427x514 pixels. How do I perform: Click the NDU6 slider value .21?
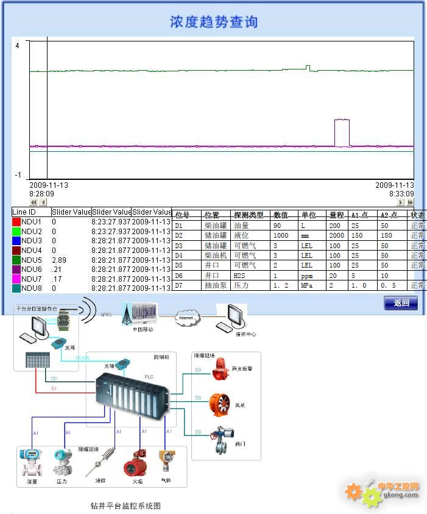(57, 269)
